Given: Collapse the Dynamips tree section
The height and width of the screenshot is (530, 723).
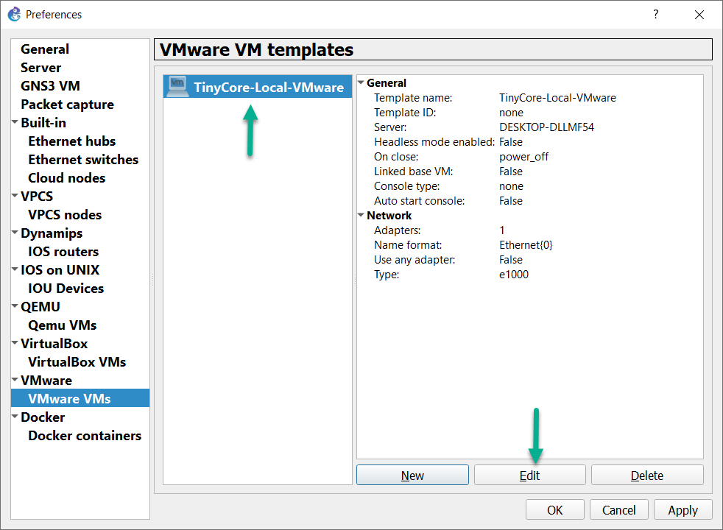Looking at the screenshot, I should coord(15,233).
